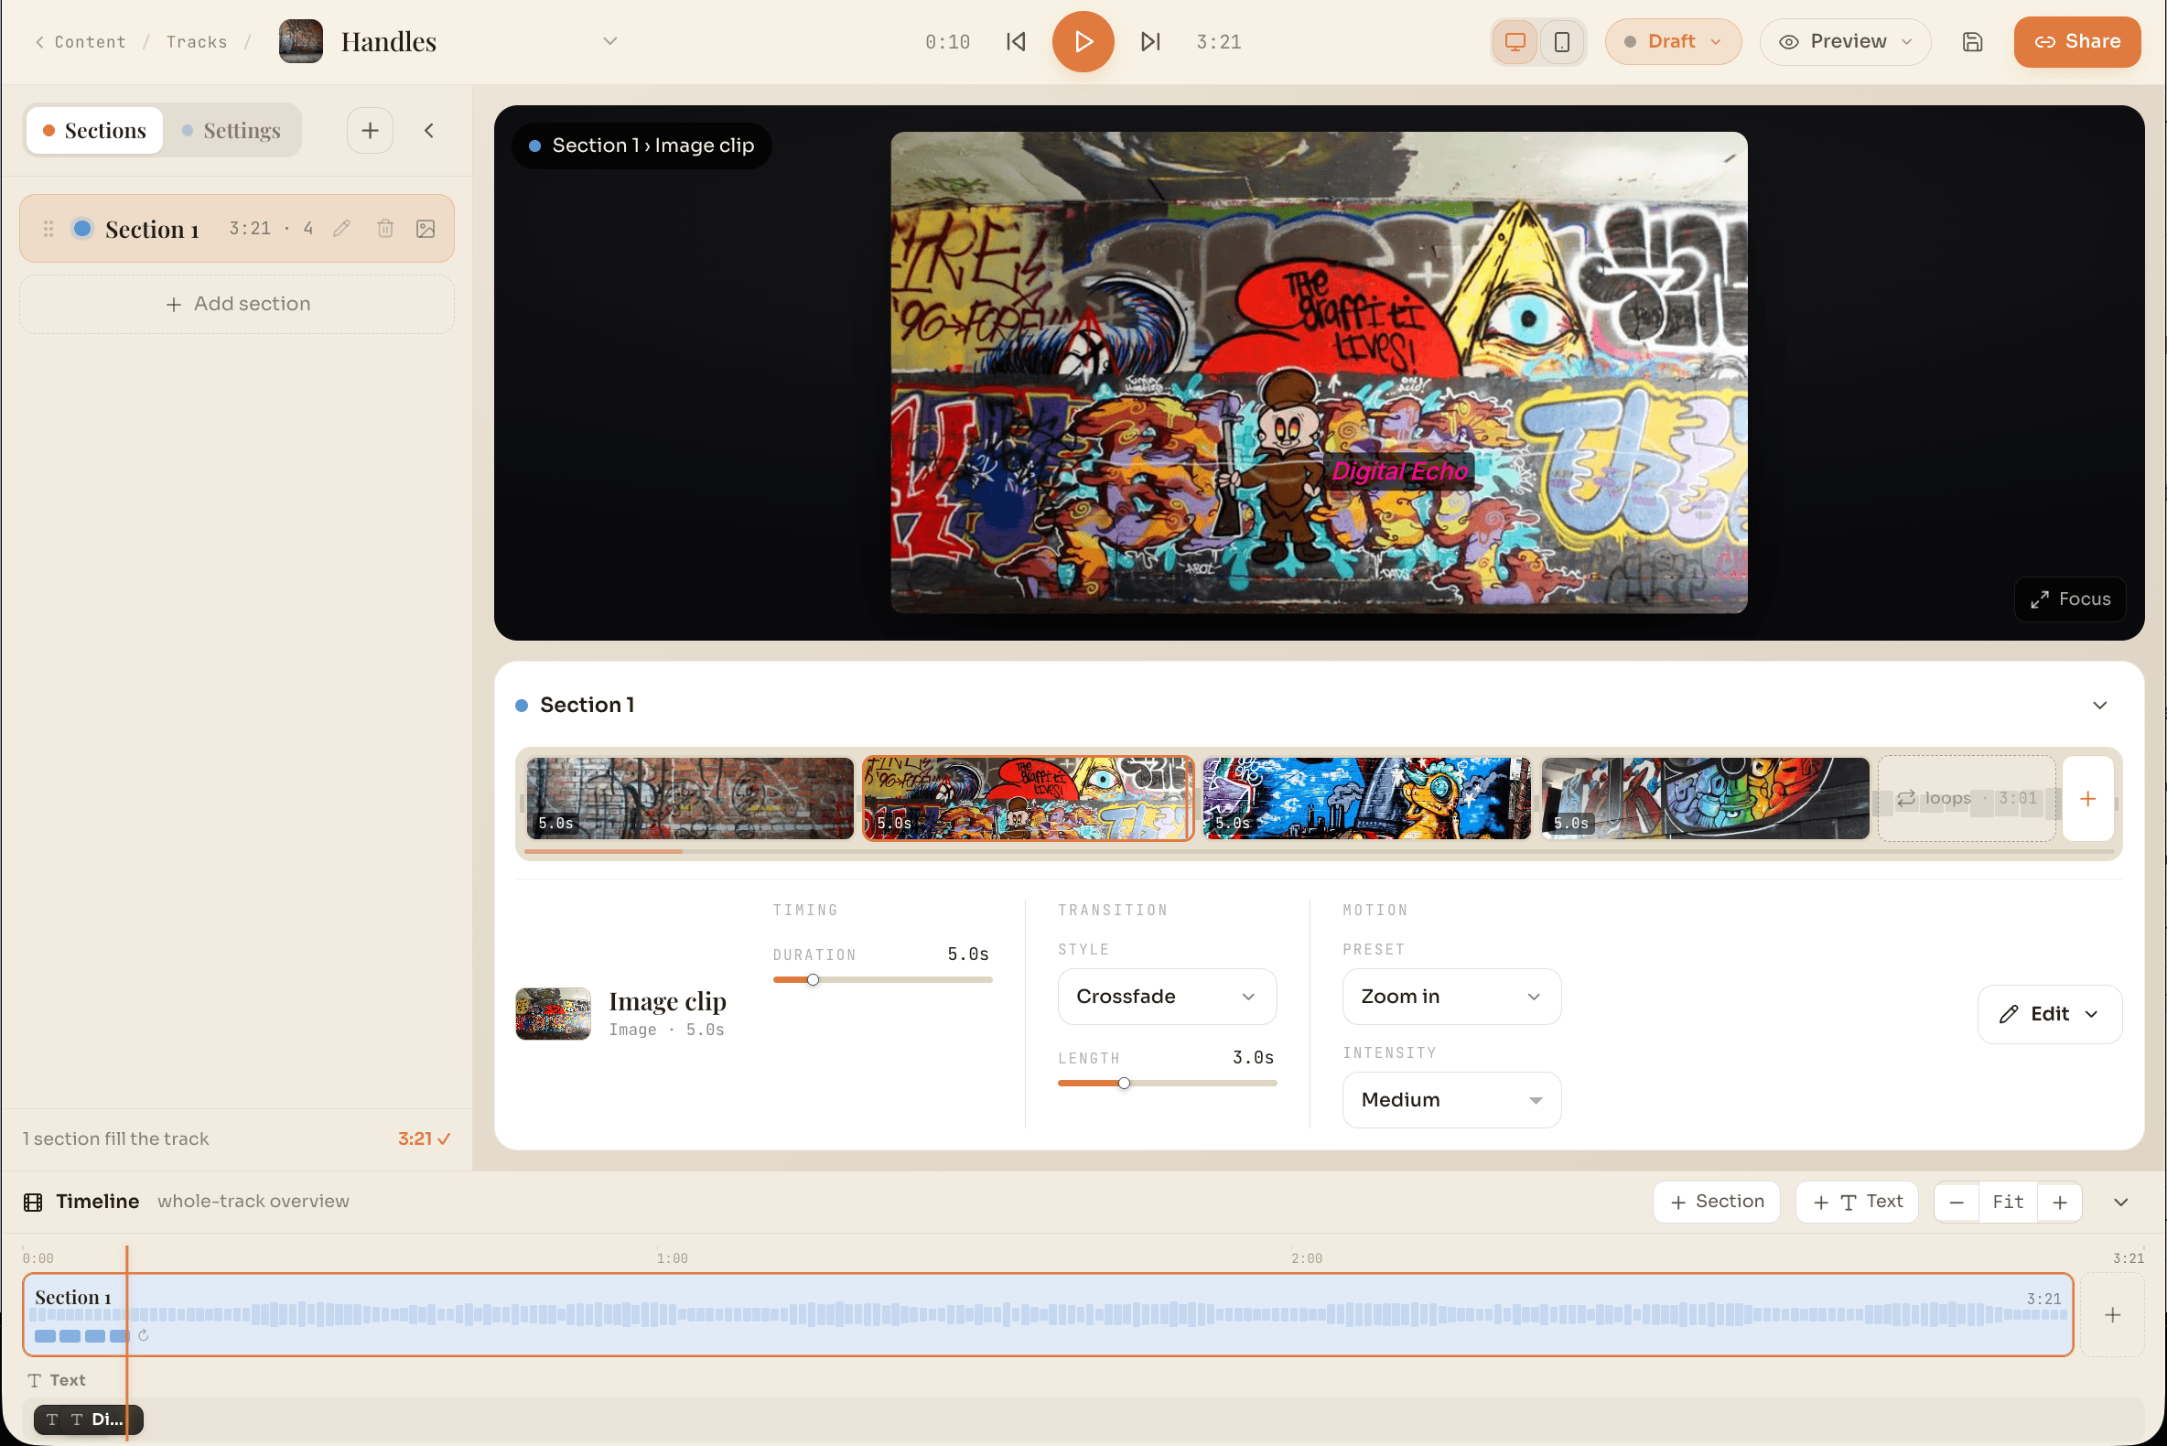This screenshot has width=2167, height=1446.
Task: Click the image icon on Section 1 row
Action: [426, 228]
